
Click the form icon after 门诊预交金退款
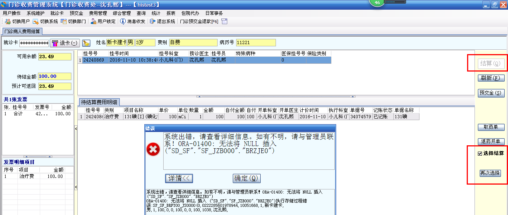pyautogui.click(x=224, y=21)
